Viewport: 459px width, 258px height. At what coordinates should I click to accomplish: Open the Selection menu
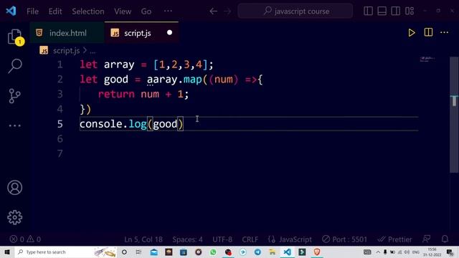coord(88,11)
